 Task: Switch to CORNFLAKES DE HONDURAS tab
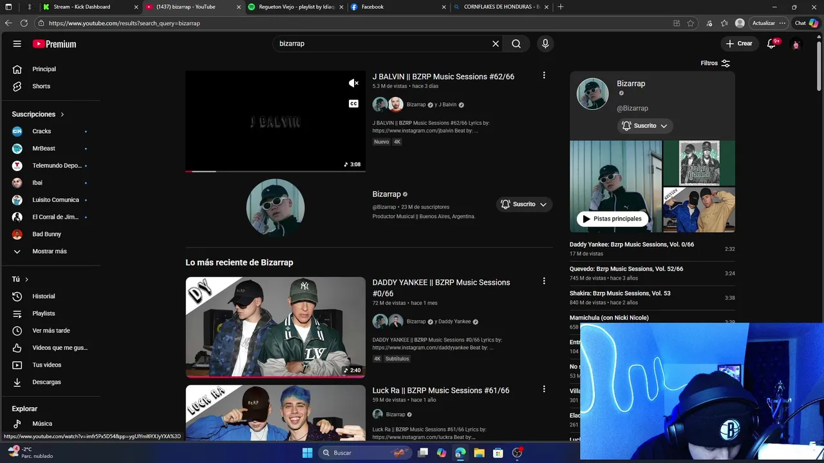click(500, 7)
